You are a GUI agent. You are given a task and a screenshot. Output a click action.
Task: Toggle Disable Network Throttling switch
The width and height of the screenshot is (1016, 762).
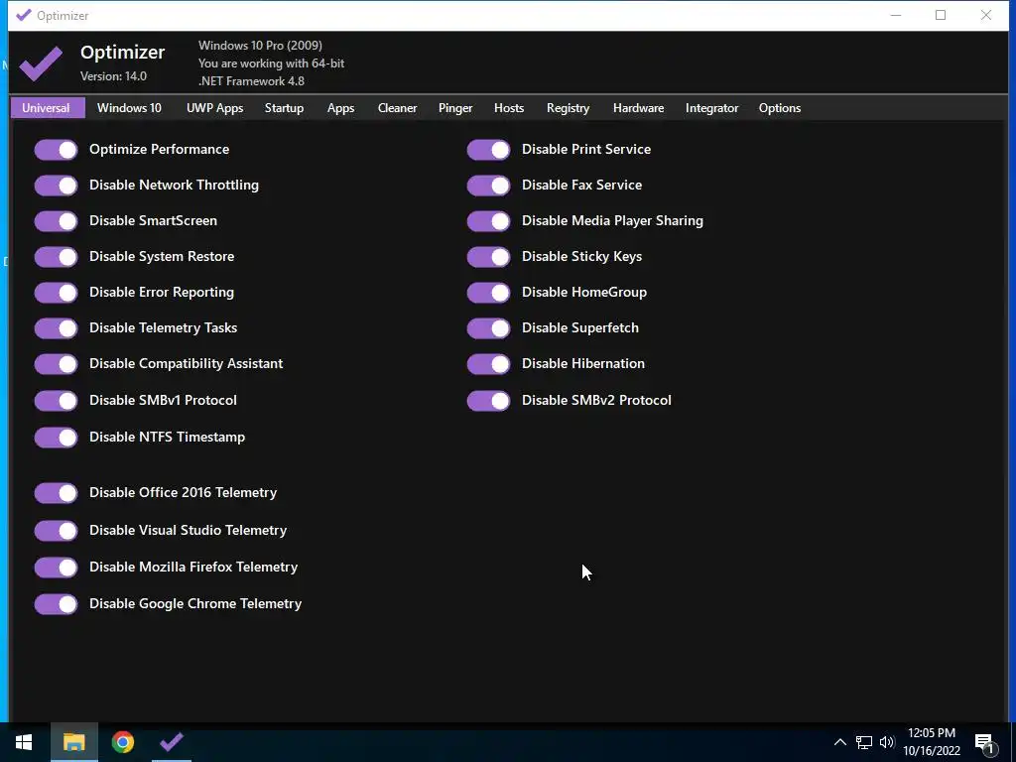56,186
